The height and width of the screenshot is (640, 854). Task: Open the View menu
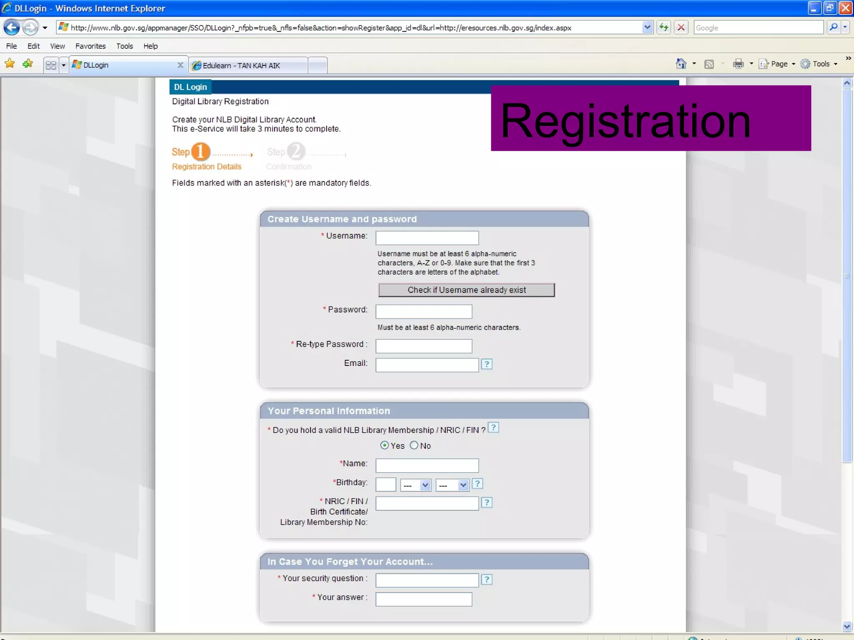[x=58, y=46]
